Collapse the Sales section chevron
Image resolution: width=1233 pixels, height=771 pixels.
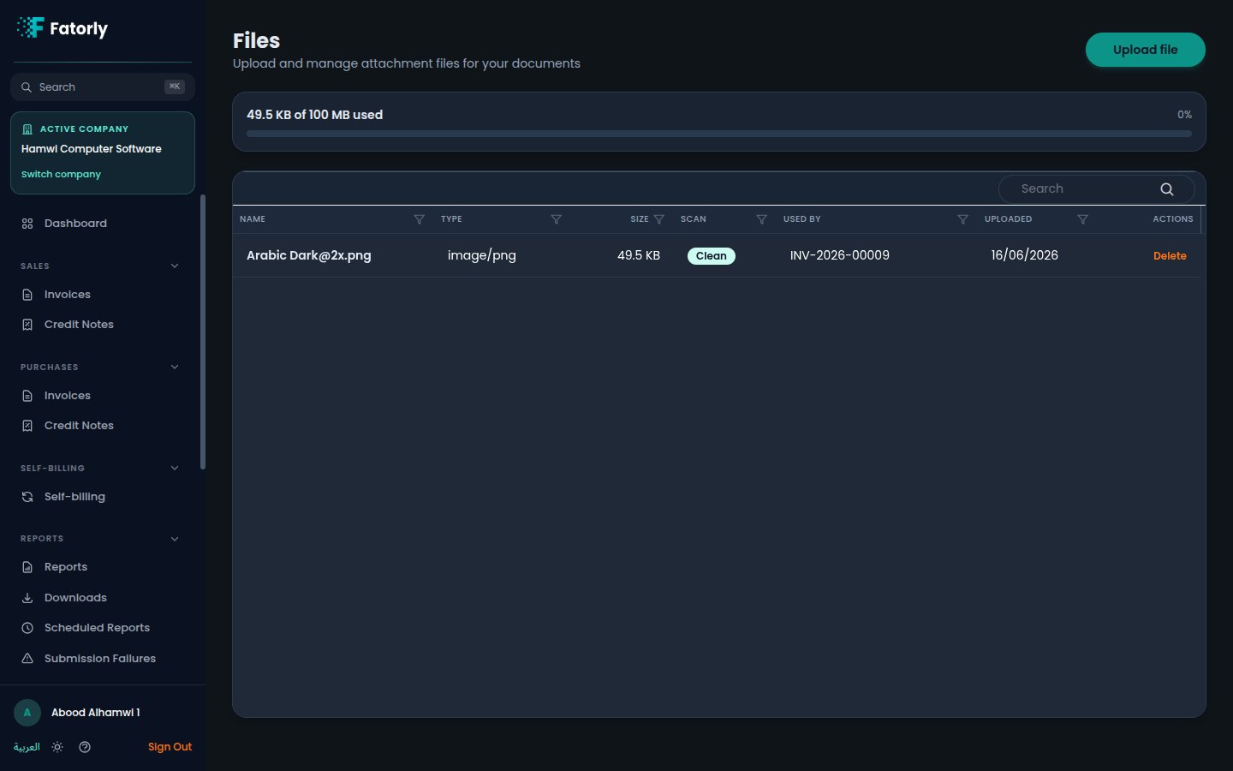(x=175, y=266)
